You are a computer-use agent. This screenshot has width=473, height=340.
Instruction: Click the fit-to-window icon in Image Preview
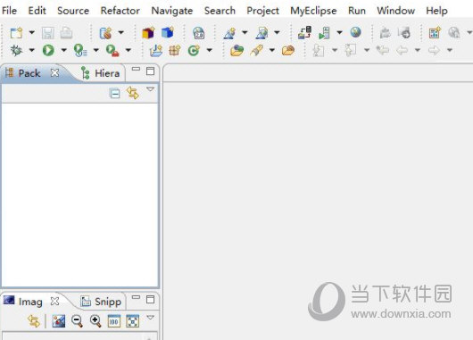[x=132, y=321]
